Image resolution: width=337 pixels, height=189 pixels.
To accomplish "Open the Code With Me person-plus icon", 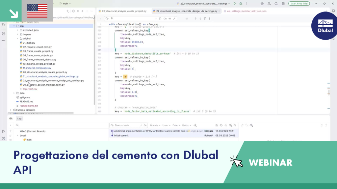I will click(269, 3).
